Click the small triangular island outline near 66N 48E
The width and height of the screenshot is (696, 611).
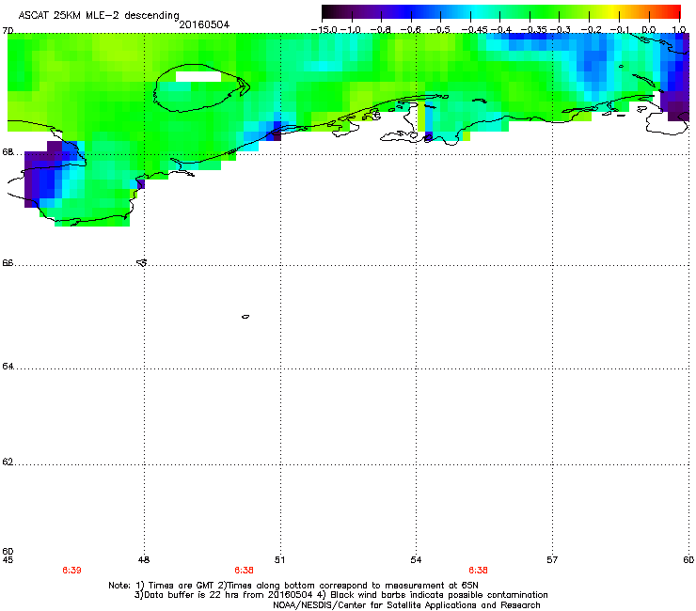click(142, 262)
